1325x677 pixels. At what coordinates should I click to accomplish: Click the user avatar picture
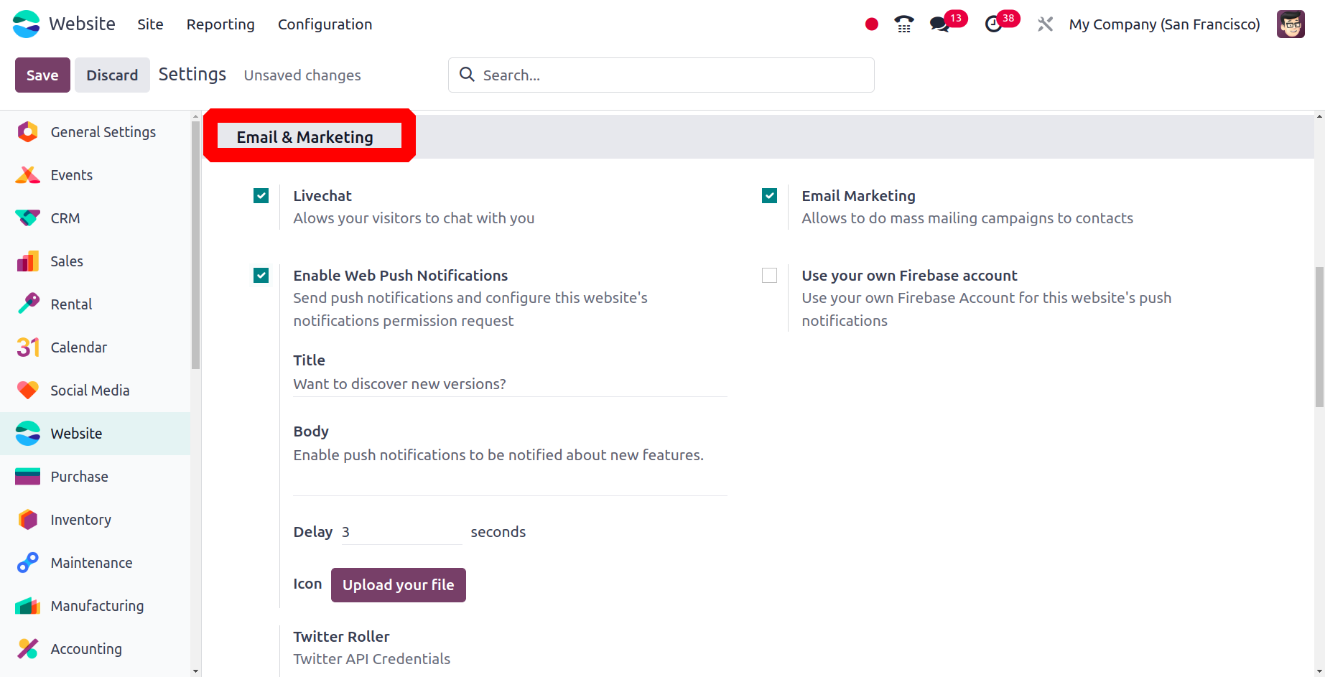[x=1290, y=24]
